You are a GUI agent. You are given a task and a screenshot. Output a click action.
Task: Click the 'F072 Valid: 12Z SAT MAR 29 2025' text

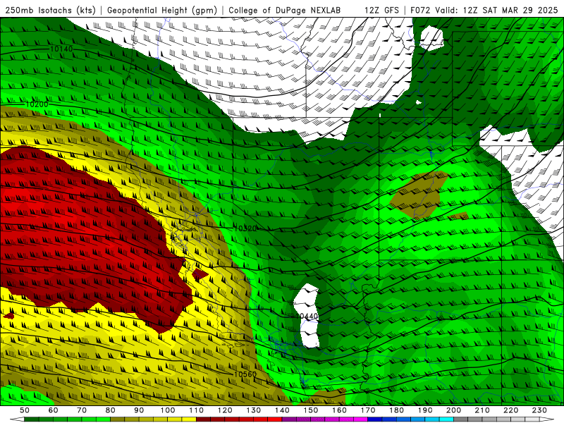pyautogui.click(x=484, y=10)
